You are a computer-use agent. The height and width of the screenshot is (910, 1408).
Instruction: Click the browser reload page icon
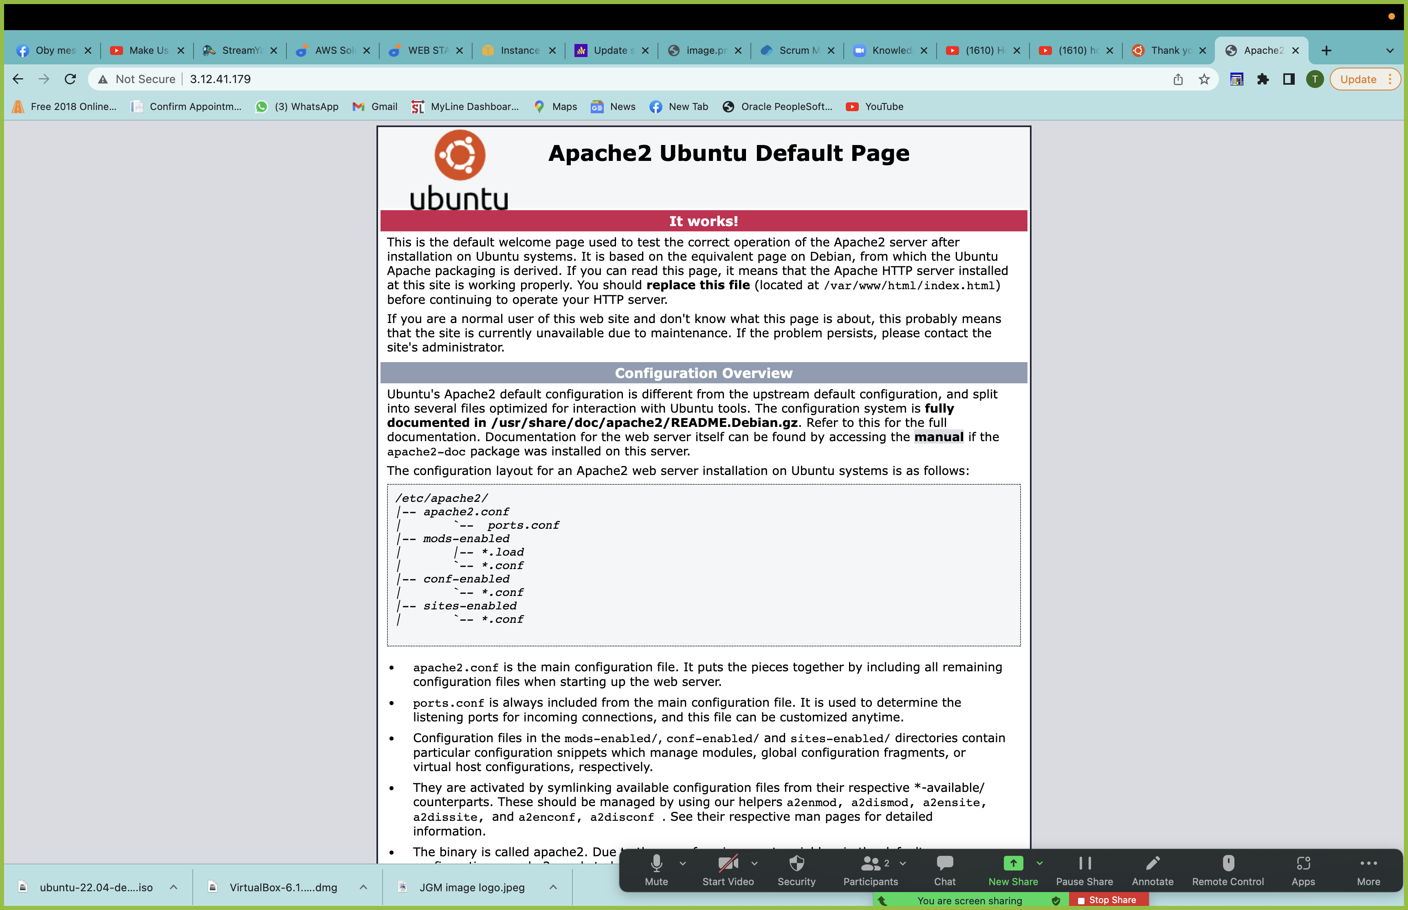(70, 79)
